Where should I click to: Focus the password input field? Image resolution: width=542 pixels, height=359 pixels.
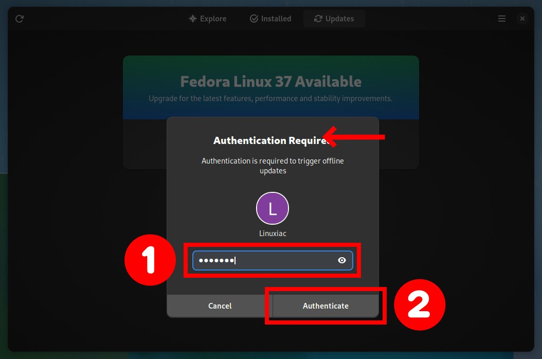273,260
